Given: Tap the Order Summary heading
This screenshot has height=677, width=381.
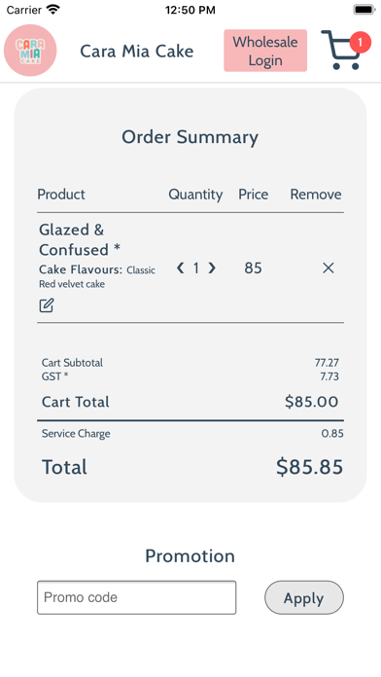Looking at the screenshot, I should tap(190, 137).
